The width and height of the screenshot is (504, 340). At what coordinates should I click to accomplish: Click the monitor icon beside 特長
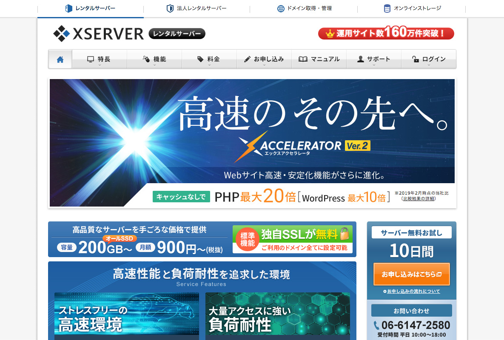91,59
